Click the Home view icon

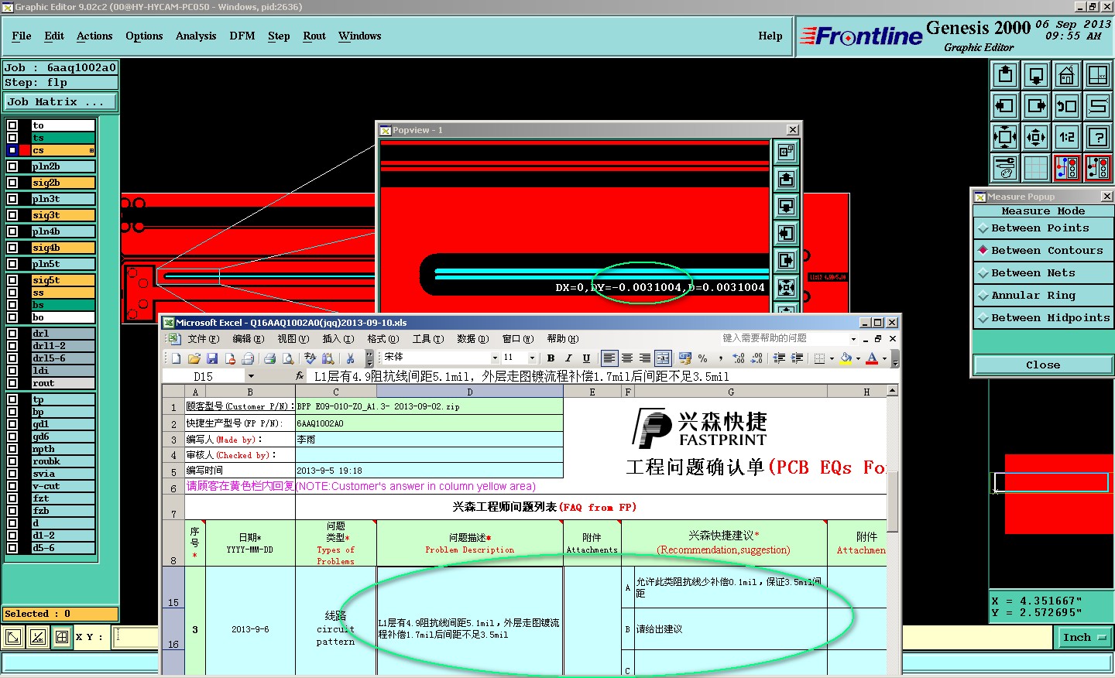pos(1067,75)
